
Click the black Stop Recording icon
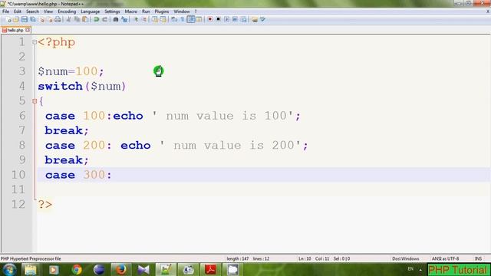tap(218, 19)
